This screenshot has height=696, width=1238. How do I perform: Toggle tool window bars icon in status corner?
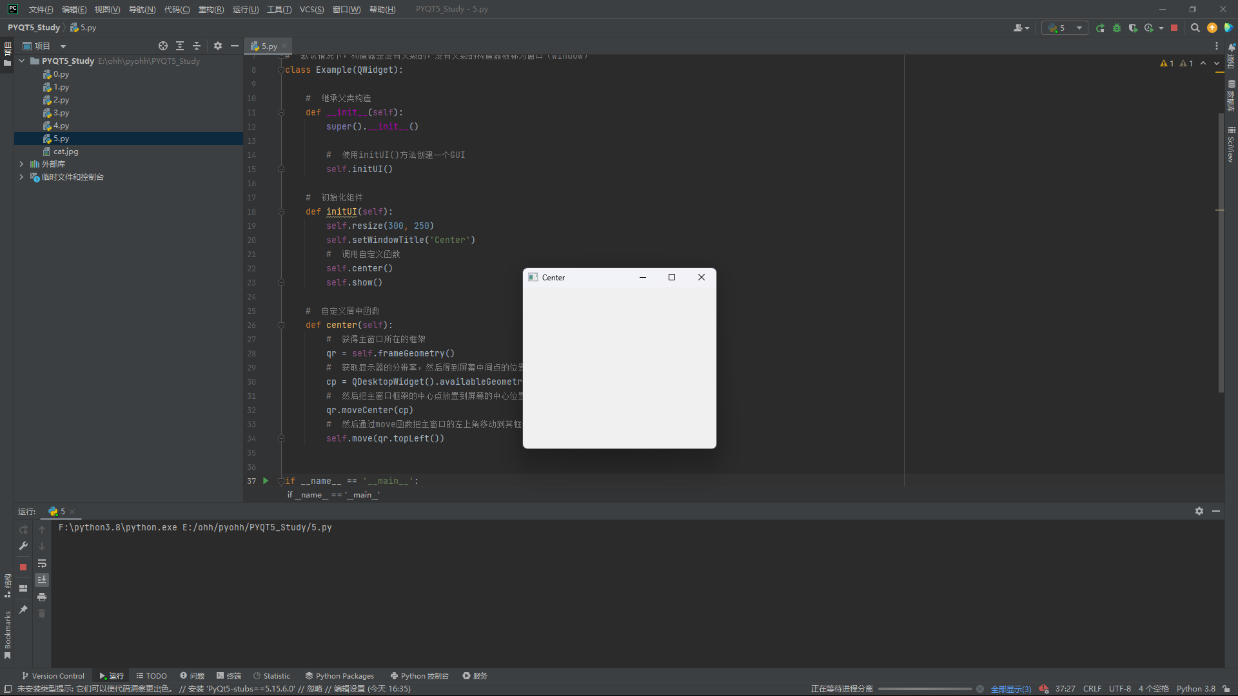pyautogui.click(x=8, y=689)
